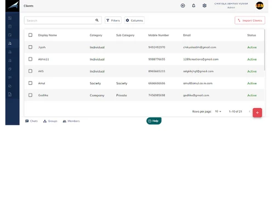Click email 1289creations@gmail.com
274x205 pixels.
pos(201,59)
